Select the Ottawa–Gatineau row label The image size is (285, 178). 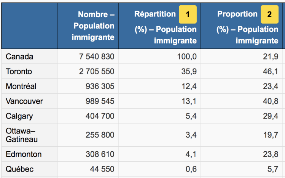(22, 135)
